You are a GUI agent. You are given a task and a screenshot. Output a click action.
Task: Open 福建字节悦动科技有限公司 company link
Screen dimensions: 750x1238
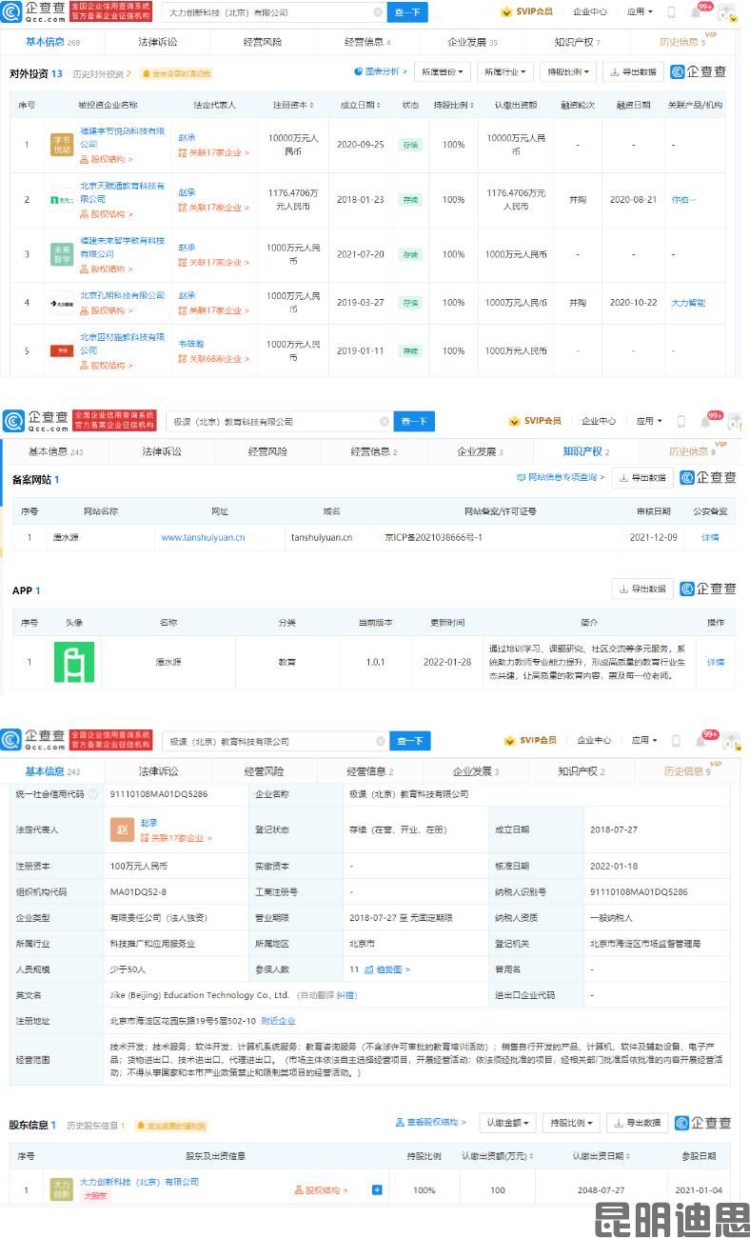122,136
